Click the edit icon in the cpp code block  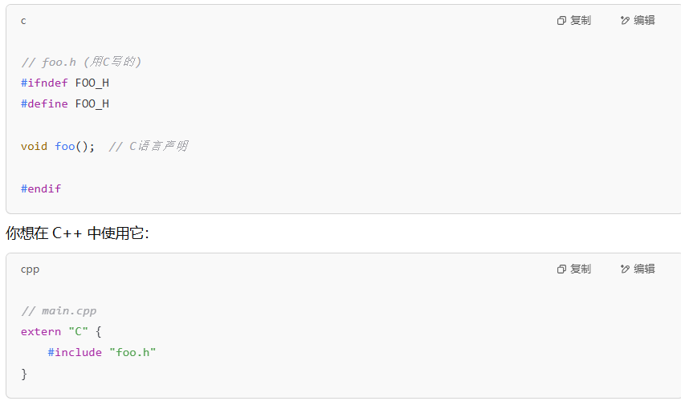(x=626, y=269)
